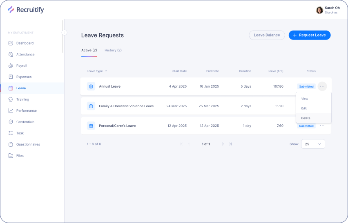Click Sarah Oh's profile avatar
Viewport: 348px width, 223px height.
coord(319,10)
